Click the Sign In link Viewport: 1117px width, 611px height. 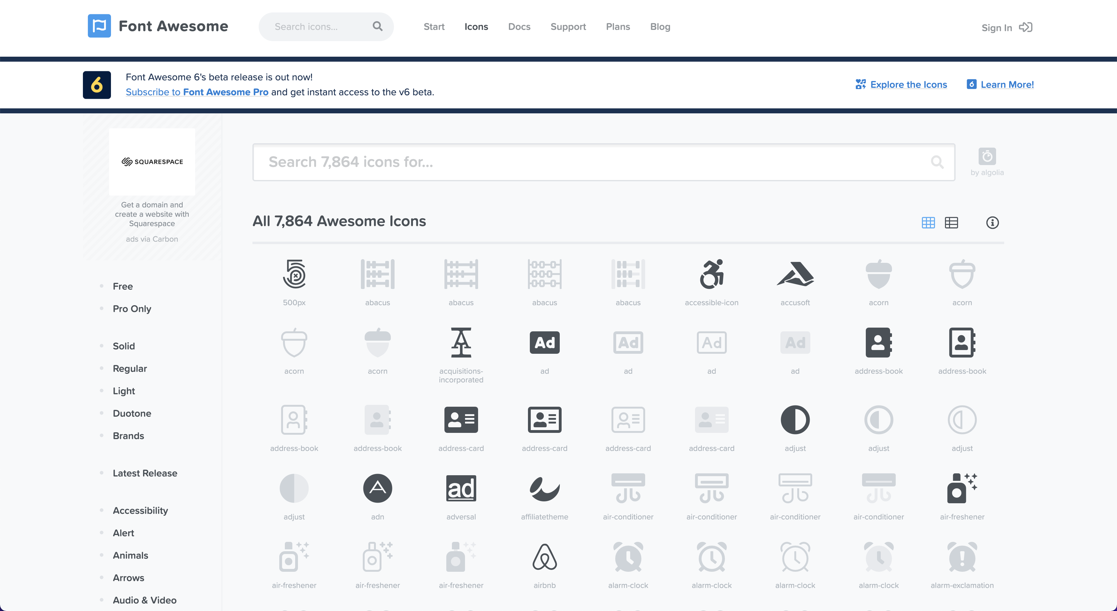(x=996, y=28)
